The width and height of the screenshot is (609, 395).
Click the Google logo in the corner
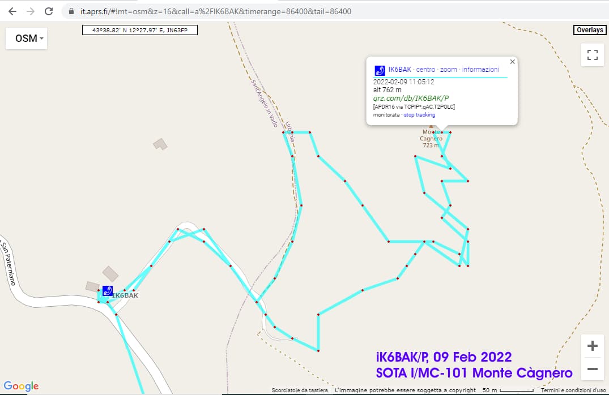[x=21, y=387]
